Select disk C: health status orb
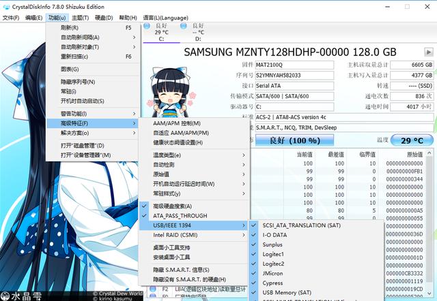 [146, 26]
